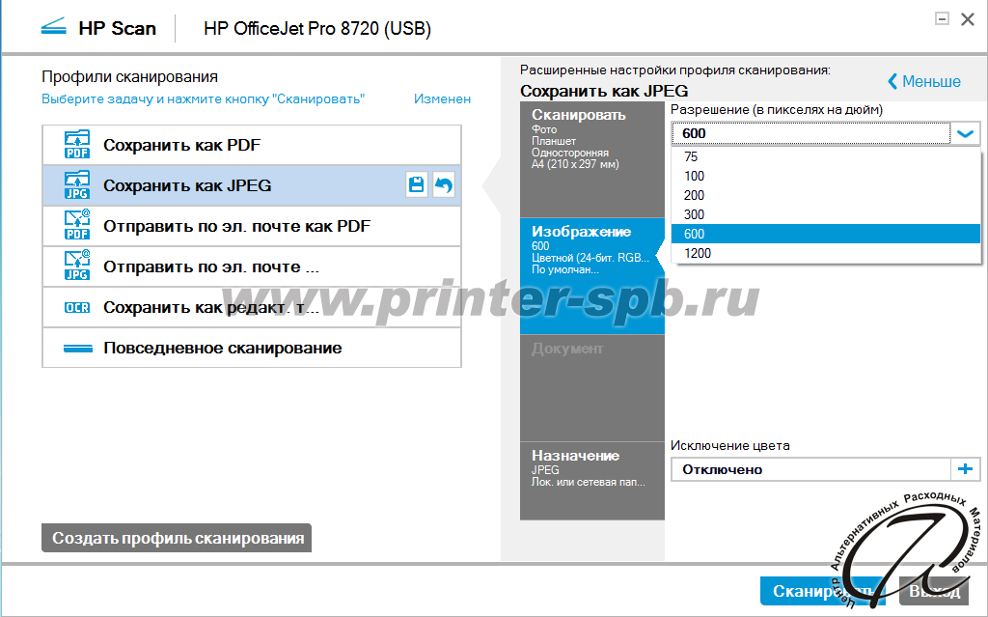Viewport: 988px width, 617px height.
Task: Select the email as JPG profile icon
Action: click(x=77, y=266)
